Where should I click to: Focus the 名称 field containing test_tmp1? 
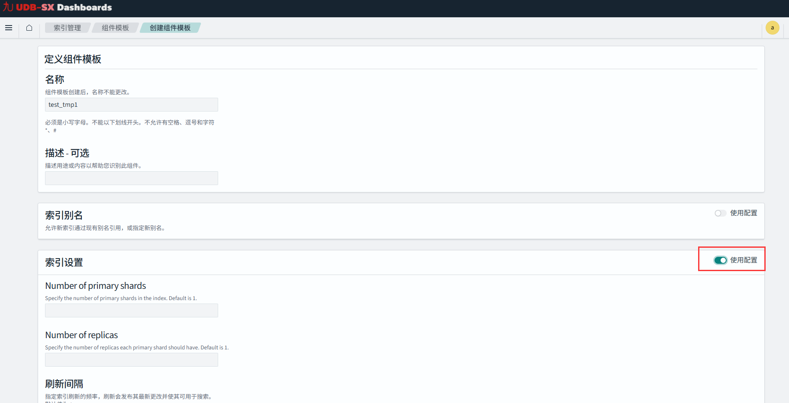[131, 105]
